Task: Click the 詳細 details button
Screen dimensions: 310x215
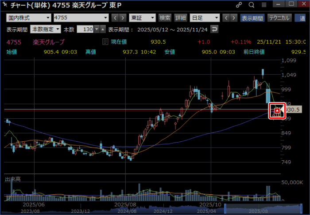Action: click(x=180, y=18)
